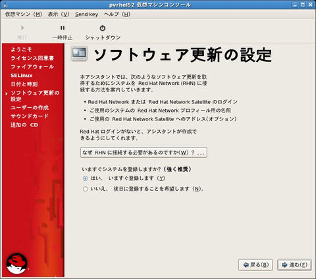
Task: Click the Red Hat shadowman logo
Action: pos(17,264)
